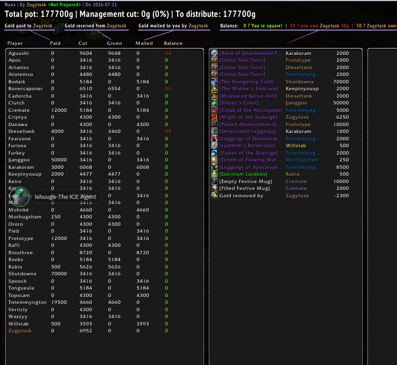Click Leggings of Elemental item icon
This screenshot has width=397, height=365.
click(x=215, y=139)
